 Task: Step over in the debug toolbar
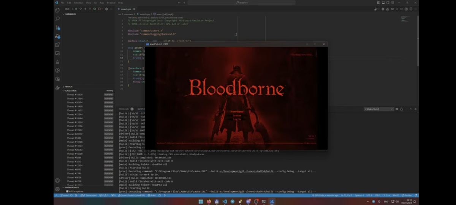click(x=81, y=9)
